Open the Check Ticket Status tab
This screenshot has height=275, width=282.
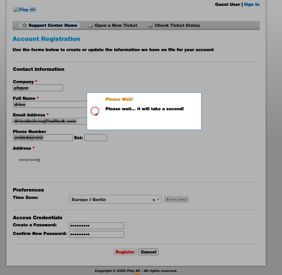coord(177,25)
